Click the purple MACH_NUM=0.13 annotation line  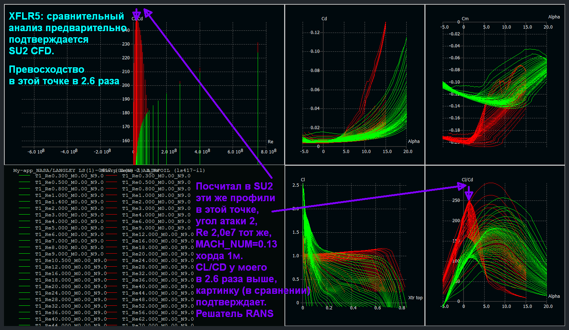tap(236, 244)
